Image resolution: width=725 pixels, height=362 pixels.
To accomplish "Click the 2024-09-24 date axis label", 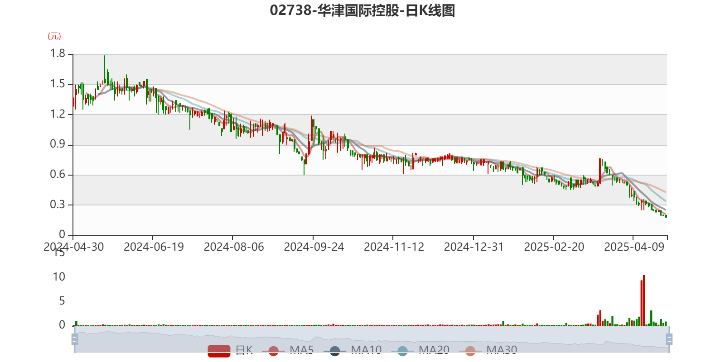I will [x=314, y=247].
